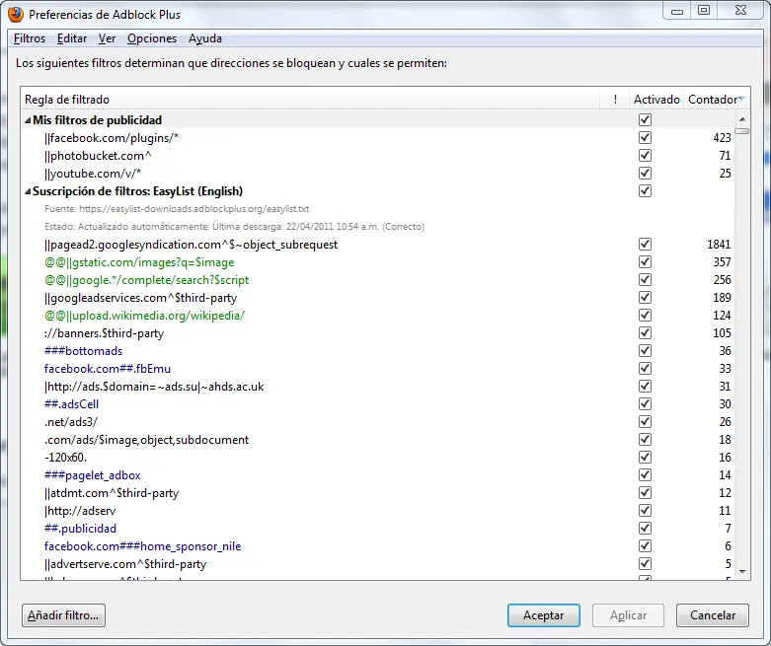
Task: Click the scrollbar up arrow
Action: point(742,119)
